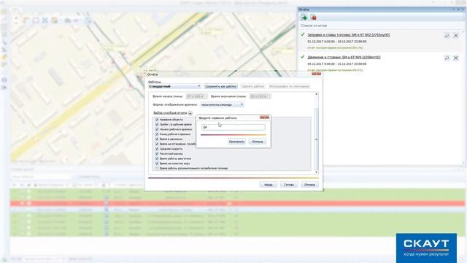
Task: Open the Стандартный template dropdown
Action: pos(174,86)
